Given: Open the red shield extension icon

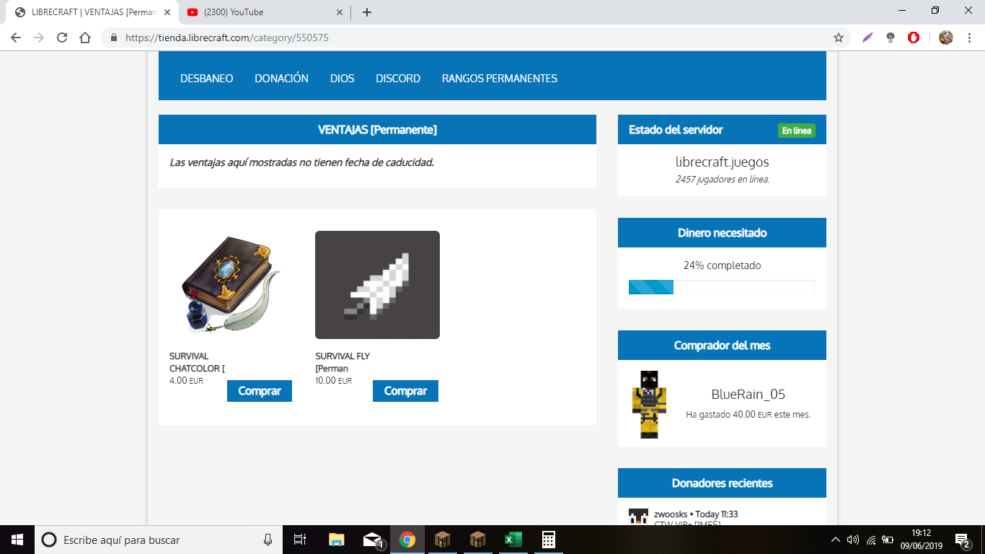Looking at the screenshot, I should 914,38.
